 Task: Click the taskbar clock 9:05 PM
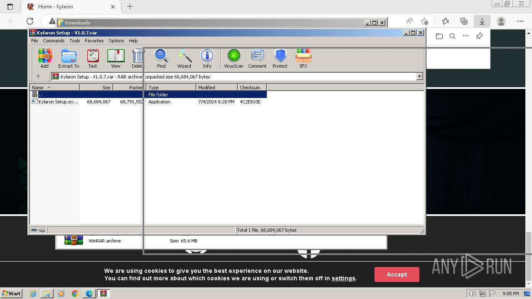pyautogui.click(x=510, y=294)
